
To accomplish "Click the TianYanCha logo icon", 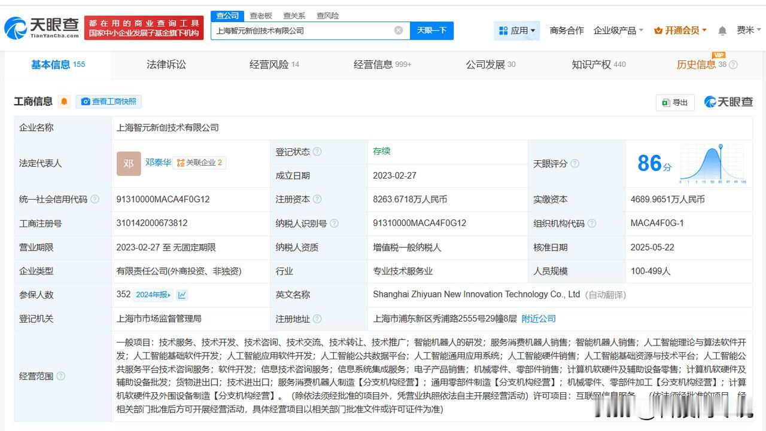I will tap(16, 27).
